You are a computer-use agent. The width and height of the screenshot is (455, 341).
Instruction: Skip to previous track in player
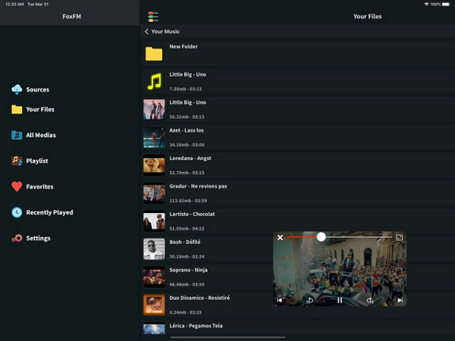[x=280, y=300]
